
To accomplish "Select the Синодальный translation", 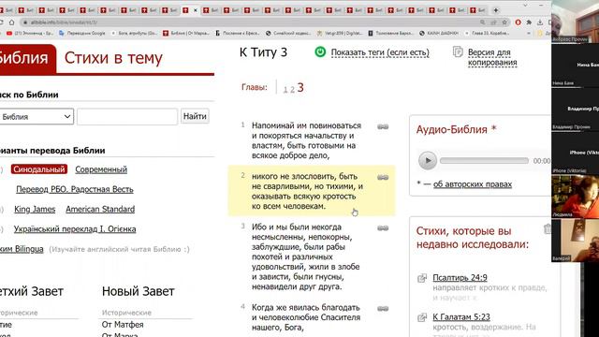I will [39, 169].
